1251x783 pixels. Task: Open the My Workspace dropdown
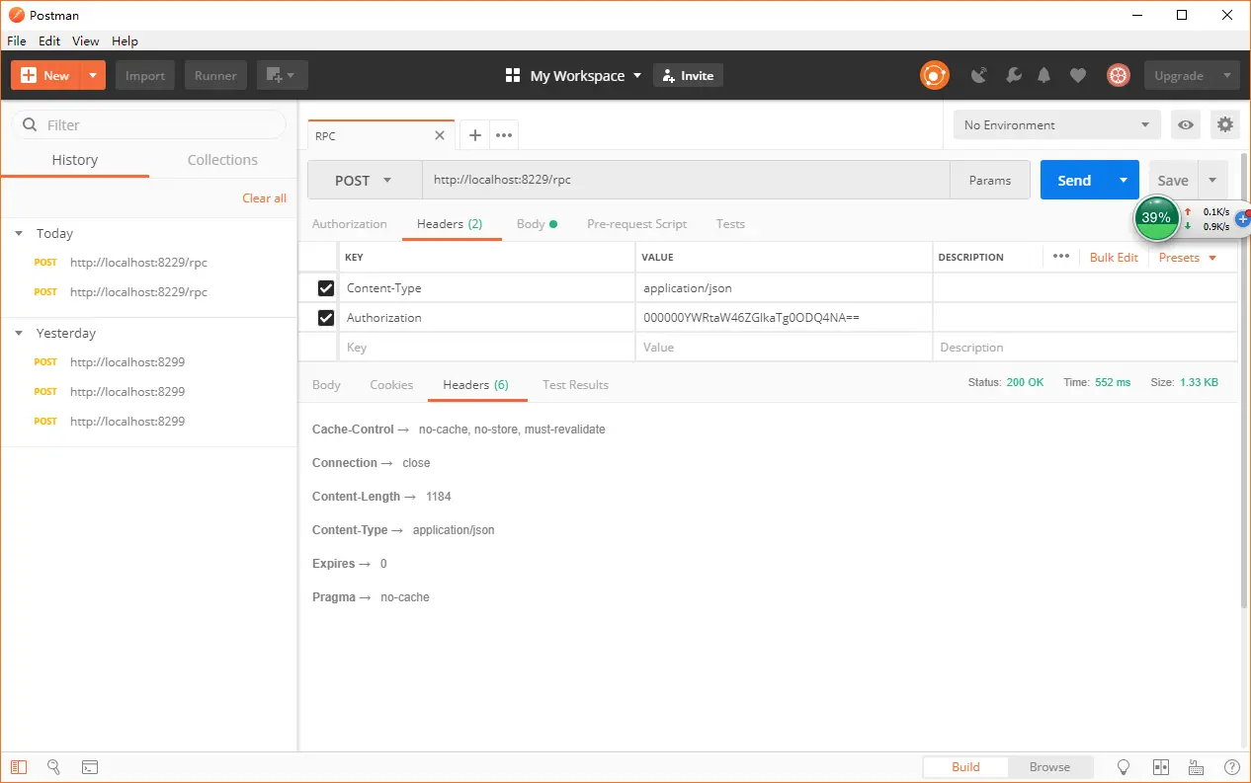point(573,75)
